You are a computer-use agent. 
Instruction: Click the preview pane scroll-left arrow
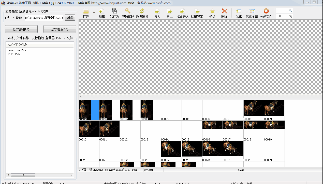[x=81, y=97]
